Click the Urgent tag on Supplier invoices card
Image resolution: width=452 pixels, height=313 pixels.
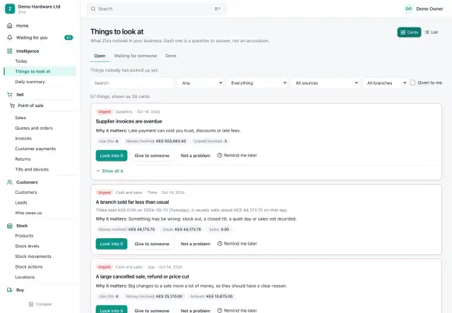point(105,111)
